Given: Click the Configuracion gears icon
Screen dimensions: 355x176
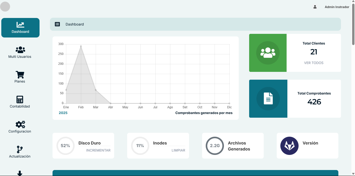Looking at the screenshot, I should pyautogui.click(x=20, y=125).
